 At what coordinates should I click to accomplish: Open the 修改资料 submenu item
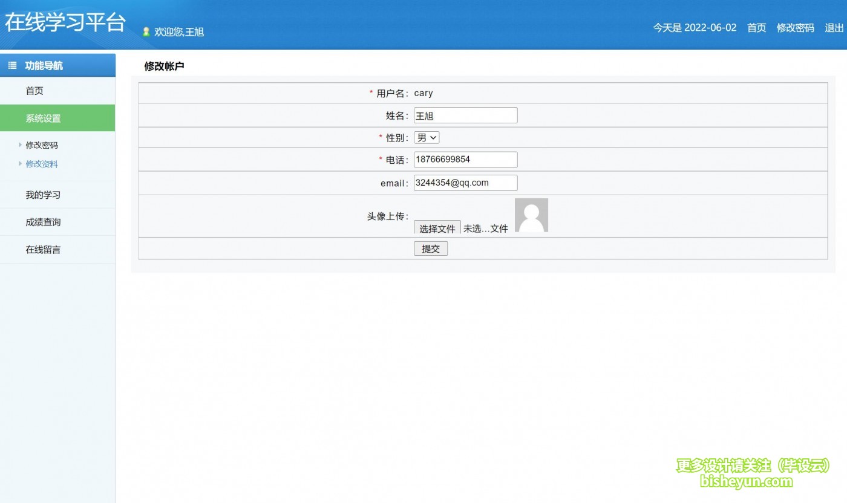pyautogui.click(x=42, y=164)
